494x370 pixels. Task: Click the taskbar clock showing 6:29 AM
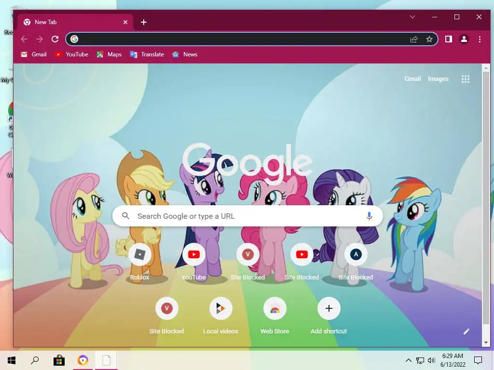coord(453,360)
